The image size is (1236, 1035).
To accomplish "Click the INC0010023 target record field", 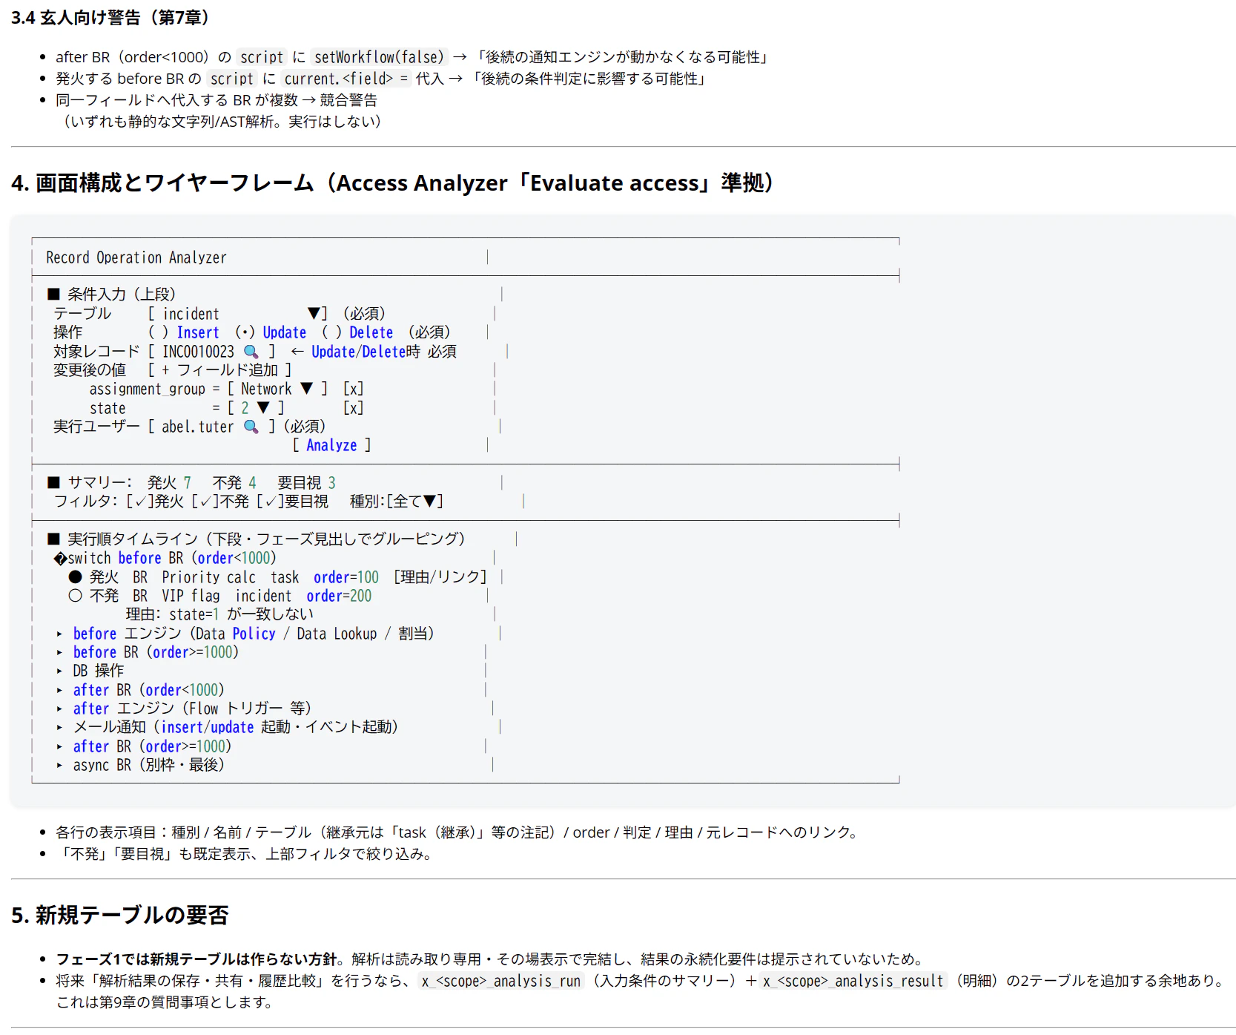I will pyautogui.click(x=211, y=352).
